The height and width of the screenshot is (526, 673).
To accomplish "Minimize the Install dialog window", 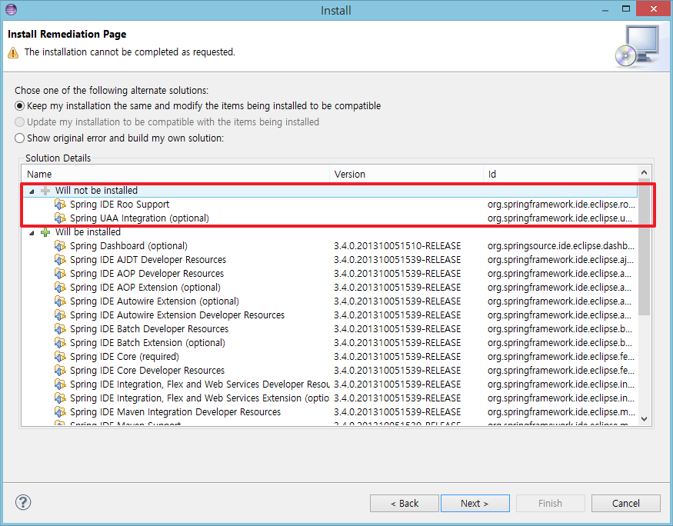I will (x=605, y=9).
